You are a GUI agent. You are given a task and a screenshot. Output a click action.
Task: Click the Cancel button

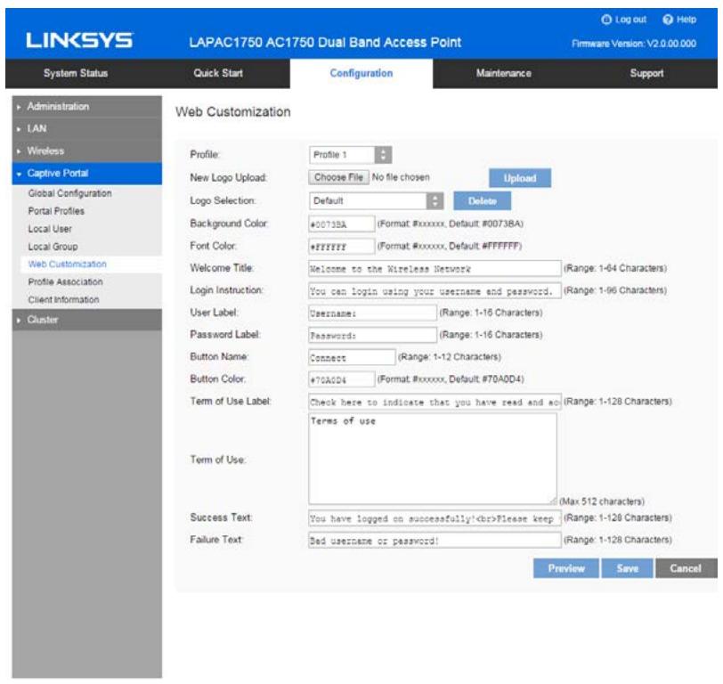686,568
